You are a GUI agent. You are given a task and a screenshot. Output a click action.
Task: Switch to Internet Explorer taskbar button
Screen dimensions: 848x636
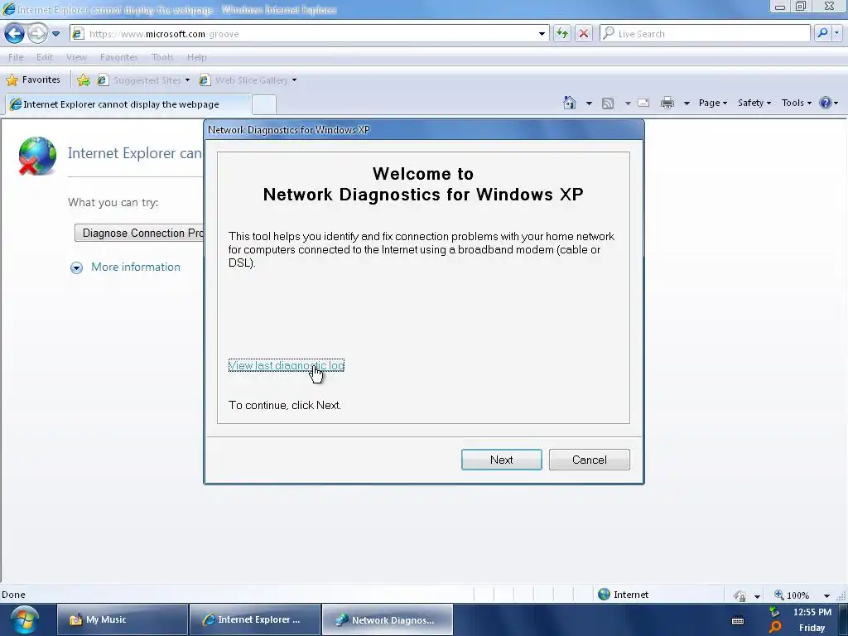point(255,619)
